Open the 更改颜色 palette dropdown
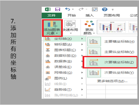This screenshot has height=105, width=139. click(89, 28)
